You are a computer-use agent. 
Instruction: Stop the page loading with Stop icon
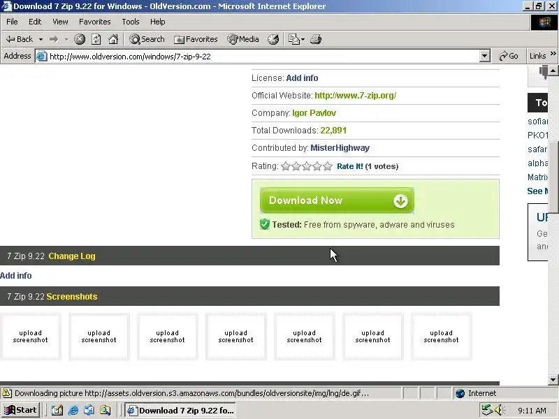(80, 39)
